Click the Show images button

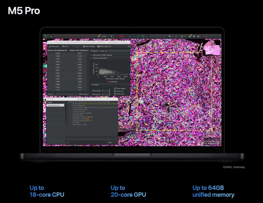(89, 47)
